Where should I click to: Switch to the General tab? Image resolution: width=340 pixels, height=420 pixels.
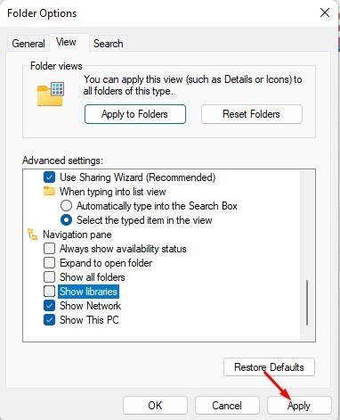28,44
